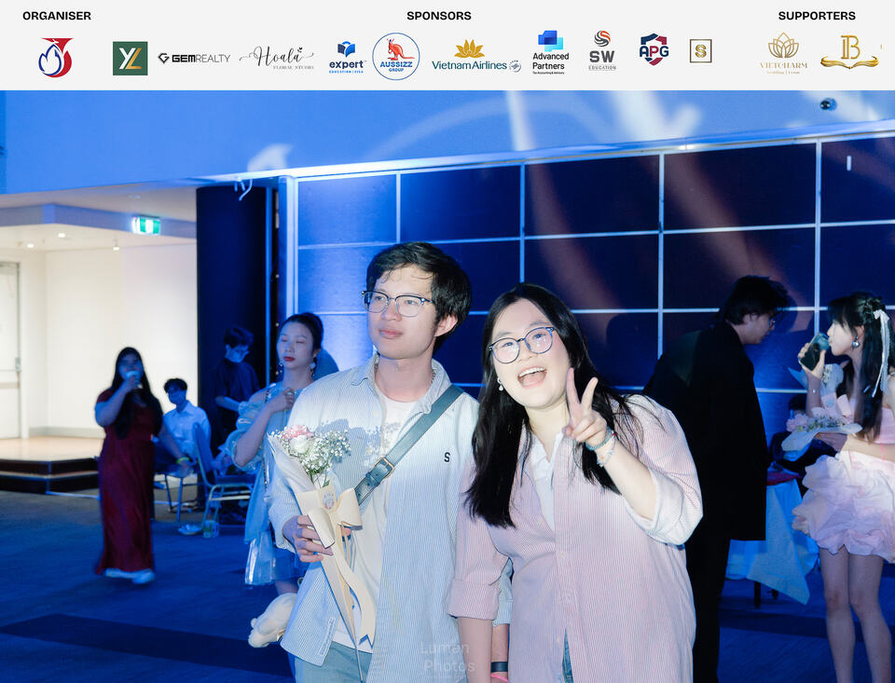Select the SPONSORS heading text
This screenshot has height=683, width=895.
tap(439, 16)
